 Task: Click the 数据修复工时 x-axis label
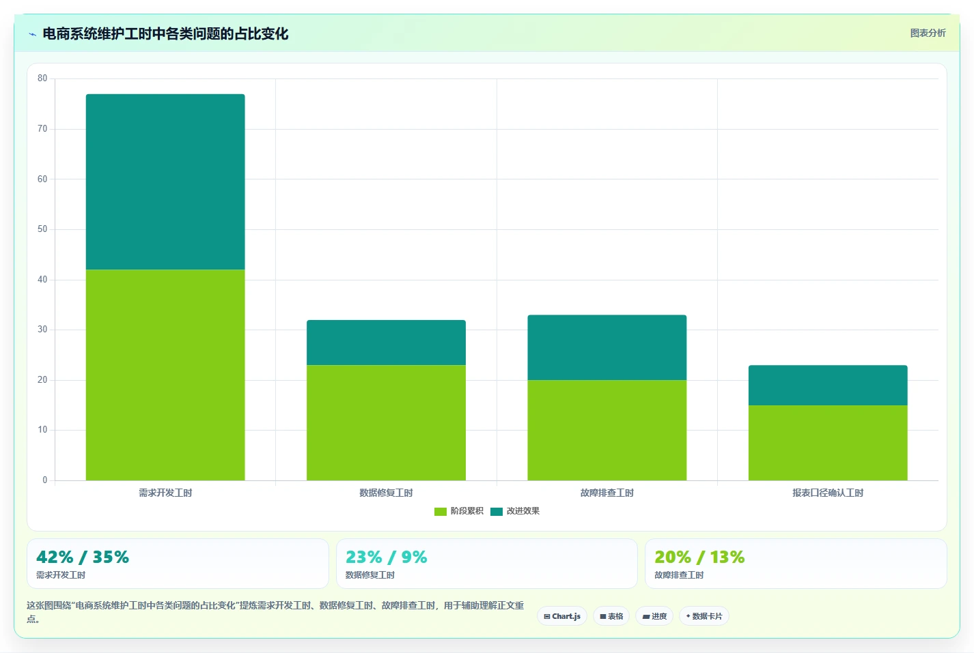386,493
